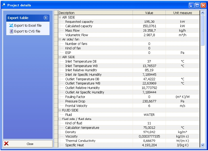Viewport: 208px width, 151px height.
Task: Click the Unit measure column header
Action: click(x=182, y=13)
